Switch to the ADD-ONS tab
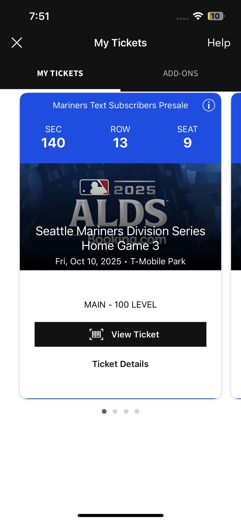Screen dimensions: 241x522 point(180,73)
